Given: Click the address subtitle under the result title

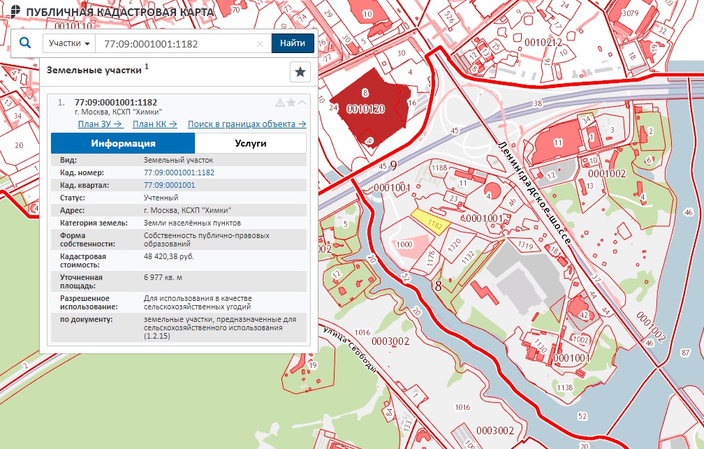Looking at the screenshot, I should coord(118,112).
